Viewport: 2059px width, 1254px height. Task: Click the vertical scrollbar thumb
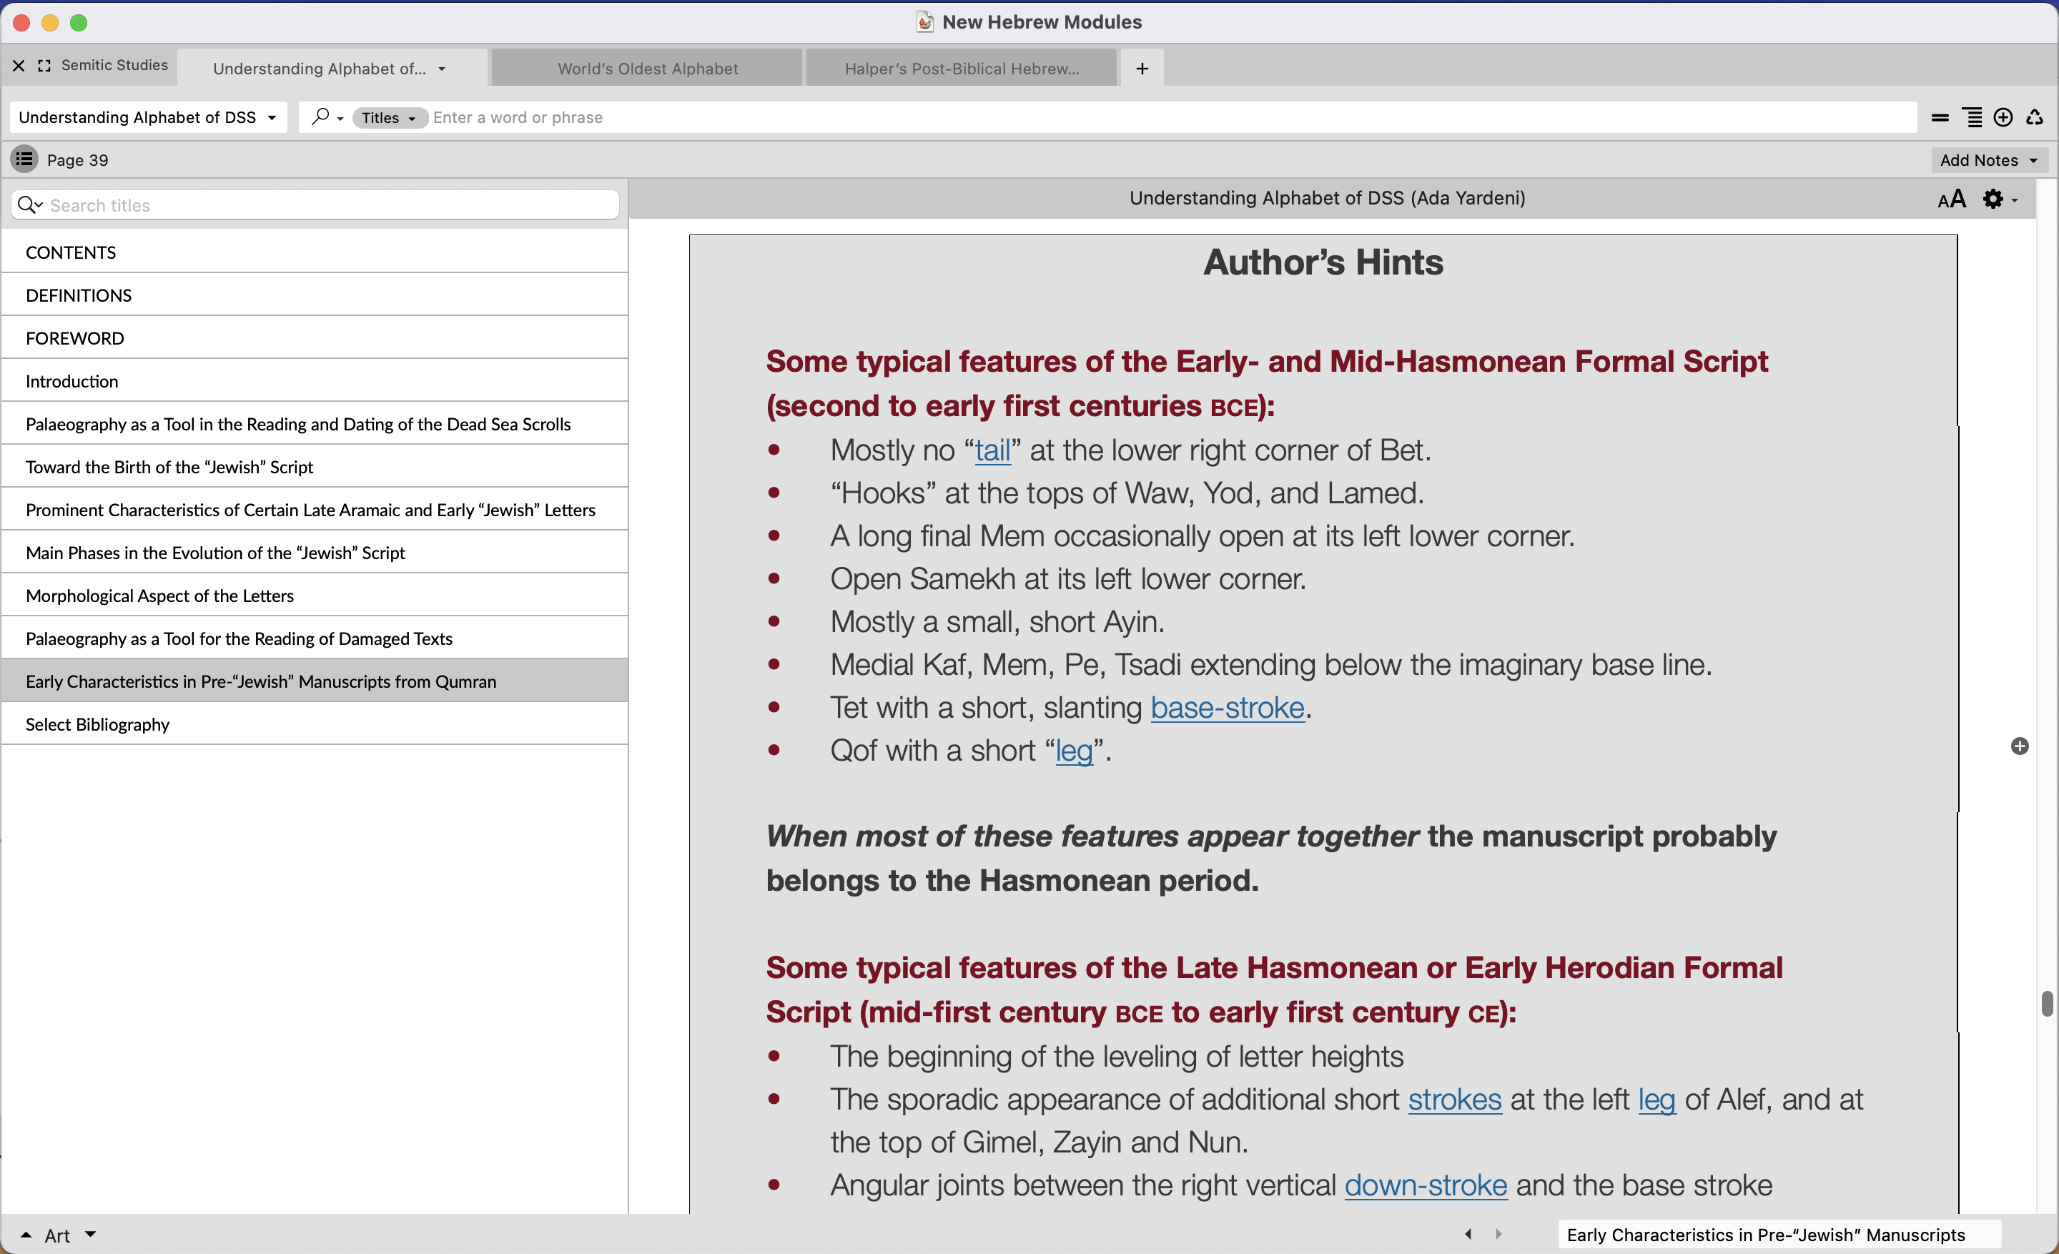click(2046, 1003)
